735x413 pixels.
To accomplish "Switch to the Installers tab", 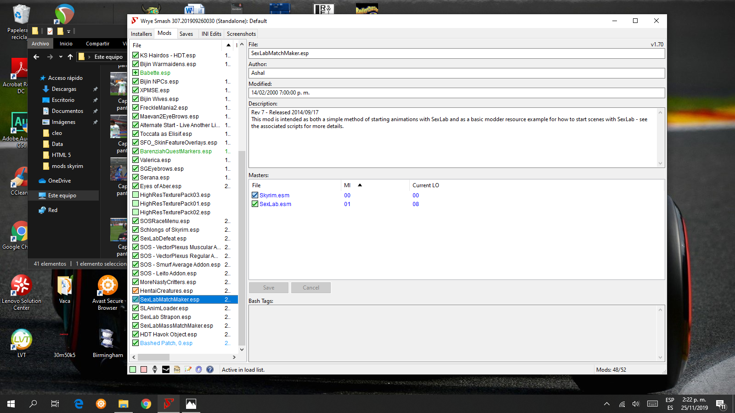I will coord(141,34).
